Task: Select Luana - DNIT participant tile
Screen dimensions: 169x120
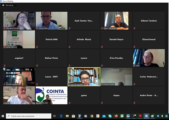Action: (52, 77)
